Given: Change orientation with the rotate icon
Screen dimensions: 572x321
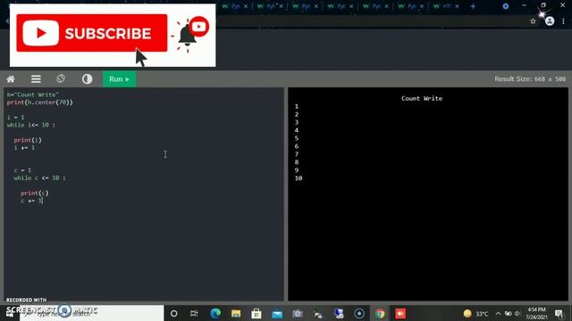Looking at the screenshot, I should click(x=61, y=78).
